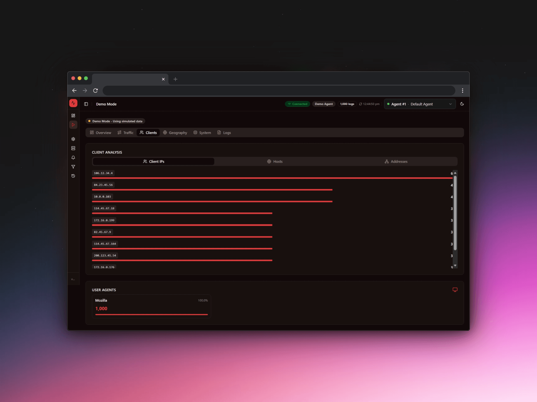
Task: Select the filter funnel icon in the sidebar
Action: coord(73,167)
